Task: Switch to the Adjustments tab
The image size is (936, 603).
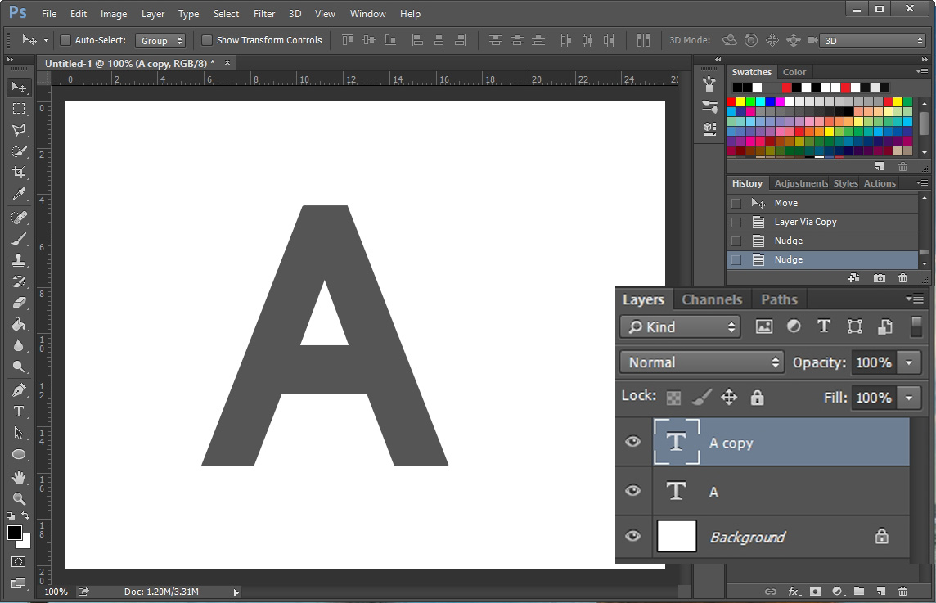Action: (801, 183)
